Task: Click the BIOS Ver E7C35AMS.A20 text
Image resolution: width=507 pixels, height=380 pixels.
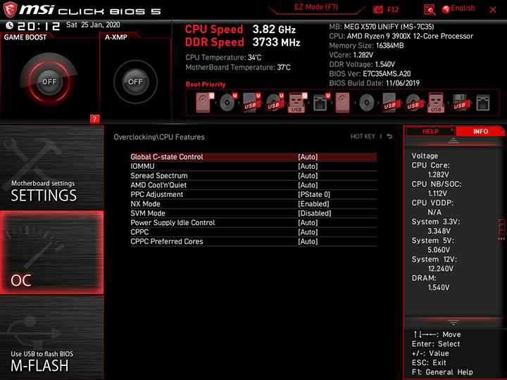Action: tap(370, 74)
